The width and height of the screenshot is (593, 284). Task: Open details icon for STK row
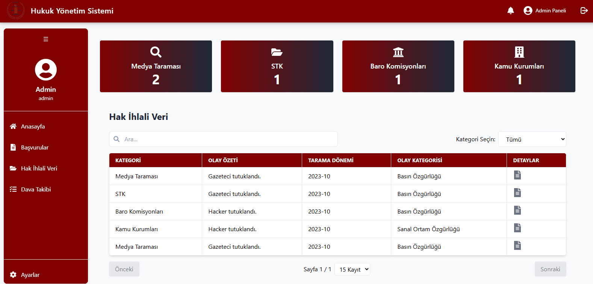pyautogui.click(x=517, y=193)
